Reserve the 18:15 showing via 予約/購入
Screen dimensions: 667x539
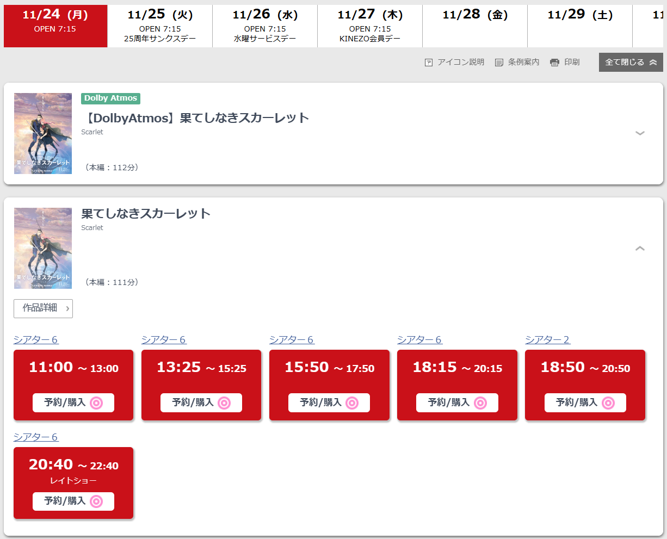tap(457, 402)
